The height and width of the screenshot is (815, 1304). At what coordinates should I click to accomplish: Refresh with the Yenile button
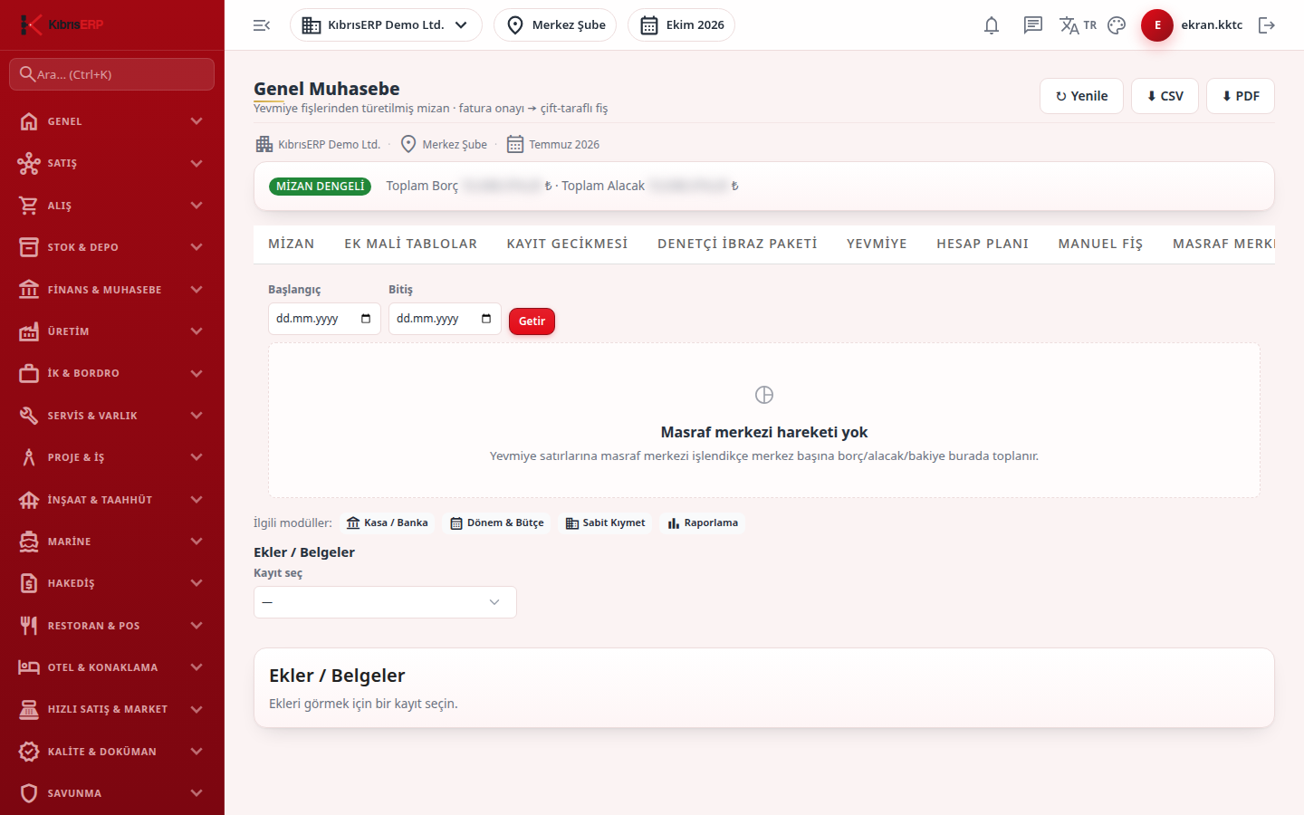pos(1081,96)
